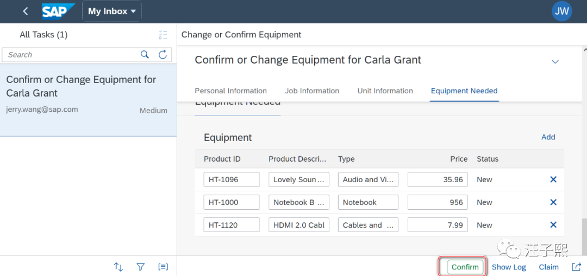This screenshot has width=587, height=276.
Task: Click the search magnifier icon
Action: (145, 54)
